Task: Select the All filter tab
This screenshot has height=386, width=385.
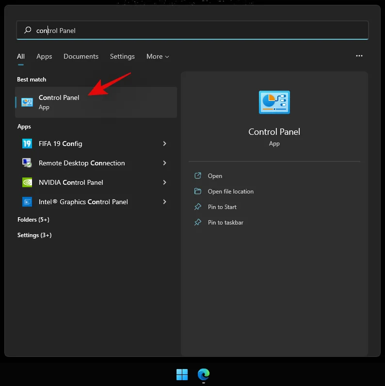Action: click(x=21, y=56)
